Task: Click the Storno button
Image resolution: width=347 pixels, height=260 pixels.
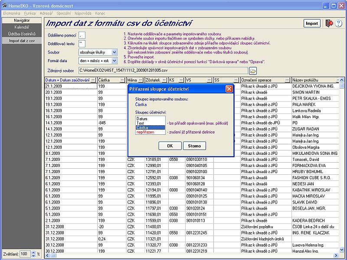Action: [194, 146]
